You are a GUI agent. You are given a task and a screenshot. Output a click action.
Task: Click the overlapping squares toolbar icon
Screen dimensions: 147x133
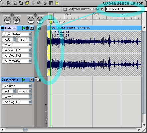[21, 3]
